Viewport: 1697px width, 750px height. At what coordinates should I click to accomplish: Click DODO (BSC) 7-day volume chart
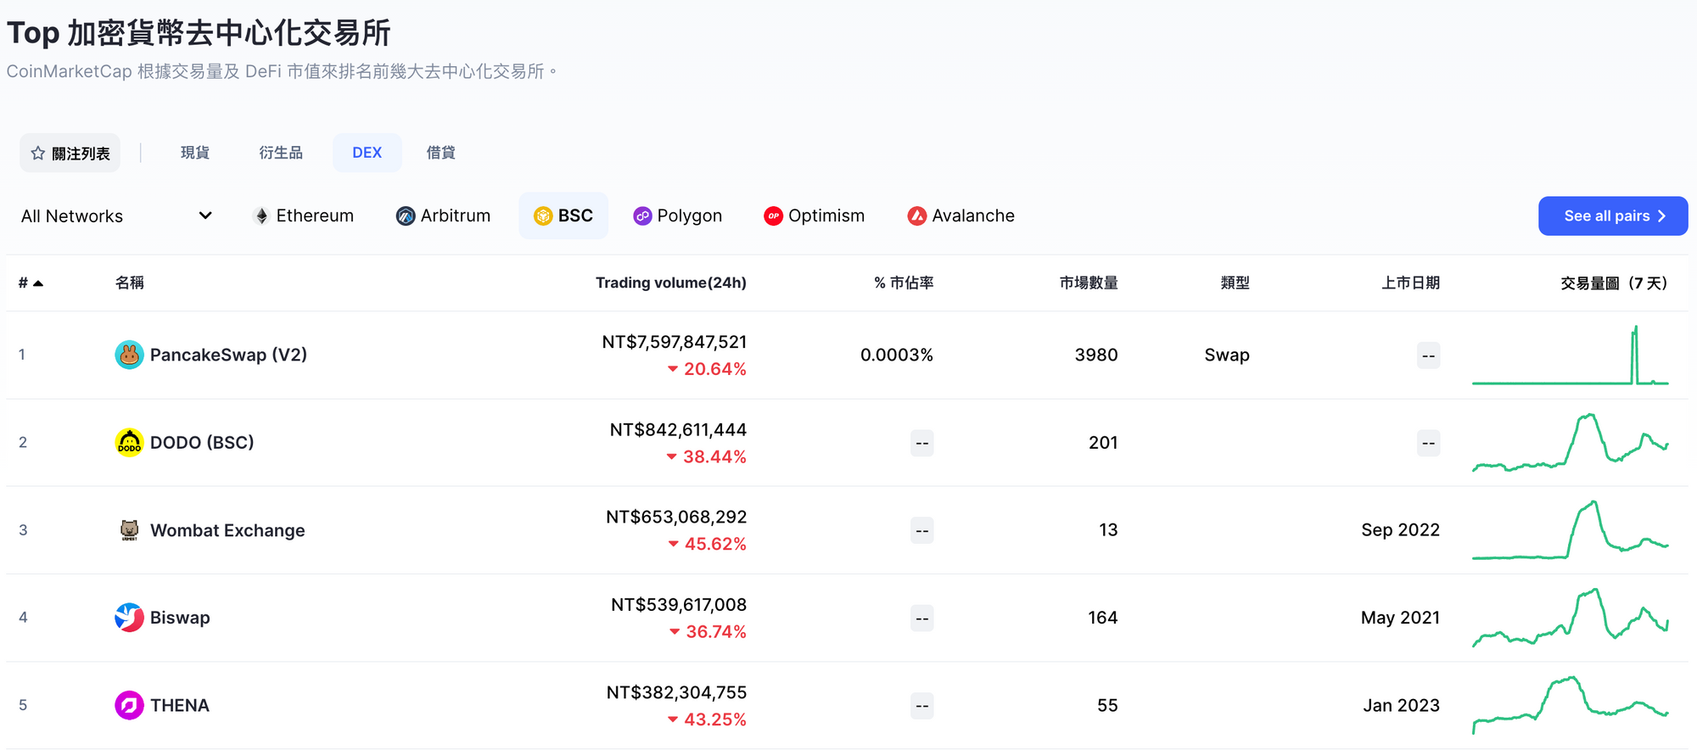tap(1571, 442)
